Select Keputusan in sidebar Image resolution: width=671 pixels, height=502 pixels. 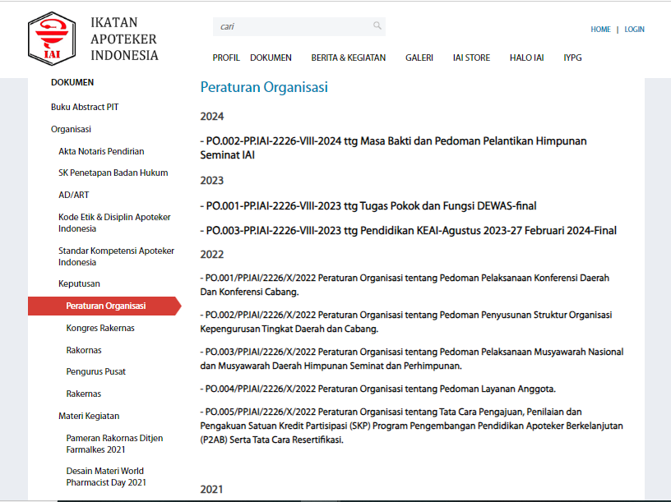pyautogui.click(x=79, y=283)
